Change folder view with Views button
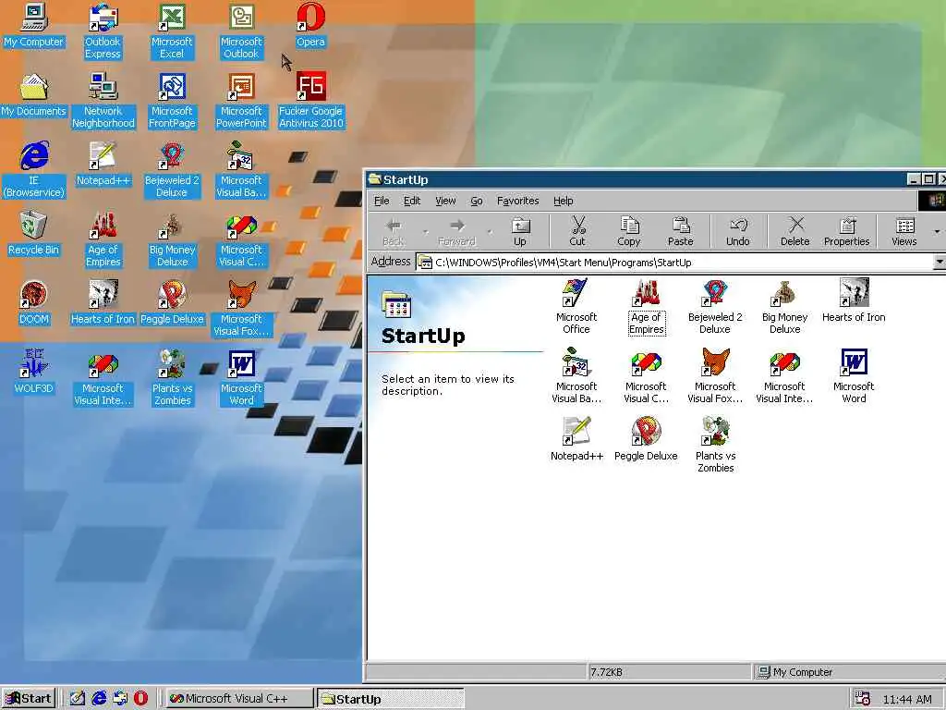Screen dimensions: 946x710 904,232
